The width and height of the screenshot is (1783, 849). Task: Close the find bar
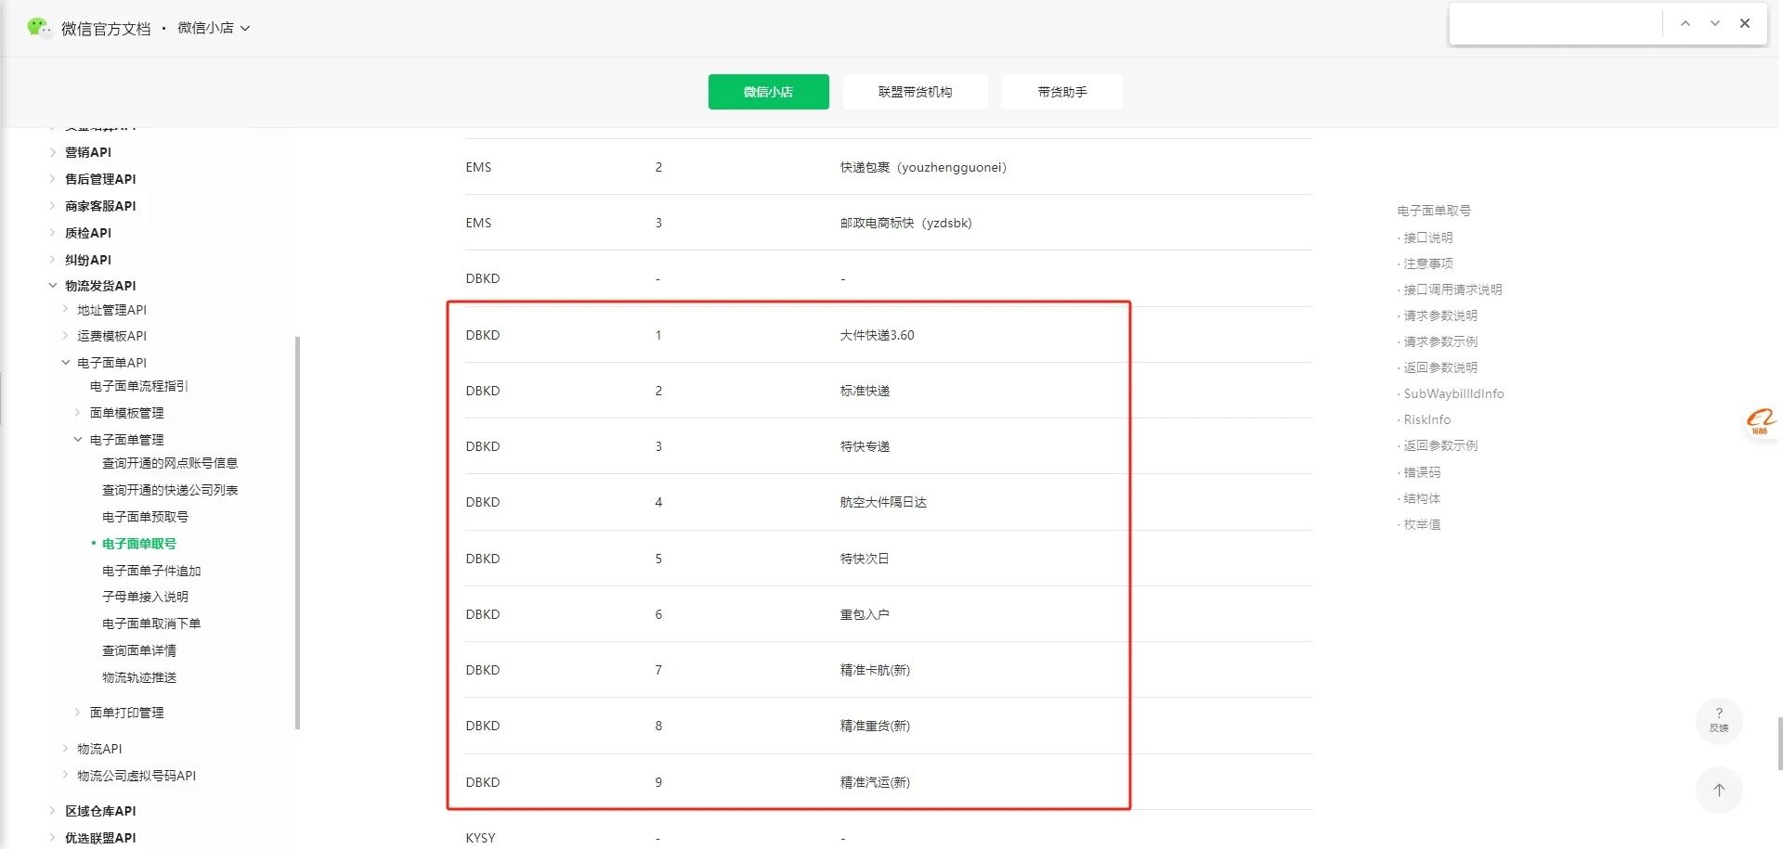tap(1745, 23)
